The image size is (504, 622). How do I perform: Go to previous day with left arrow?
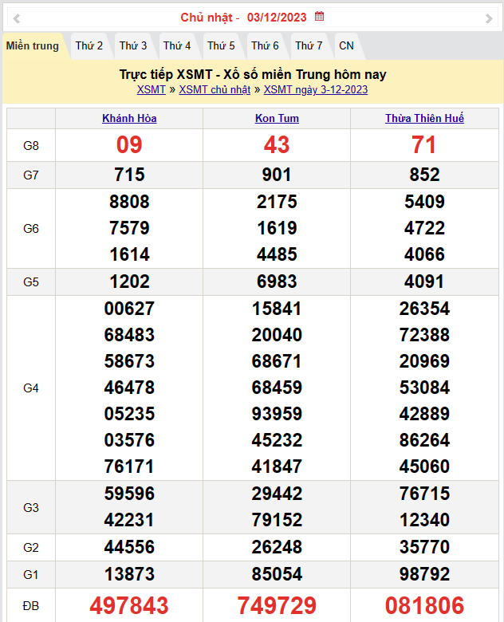pyautogui.click(x=17, y=18)
